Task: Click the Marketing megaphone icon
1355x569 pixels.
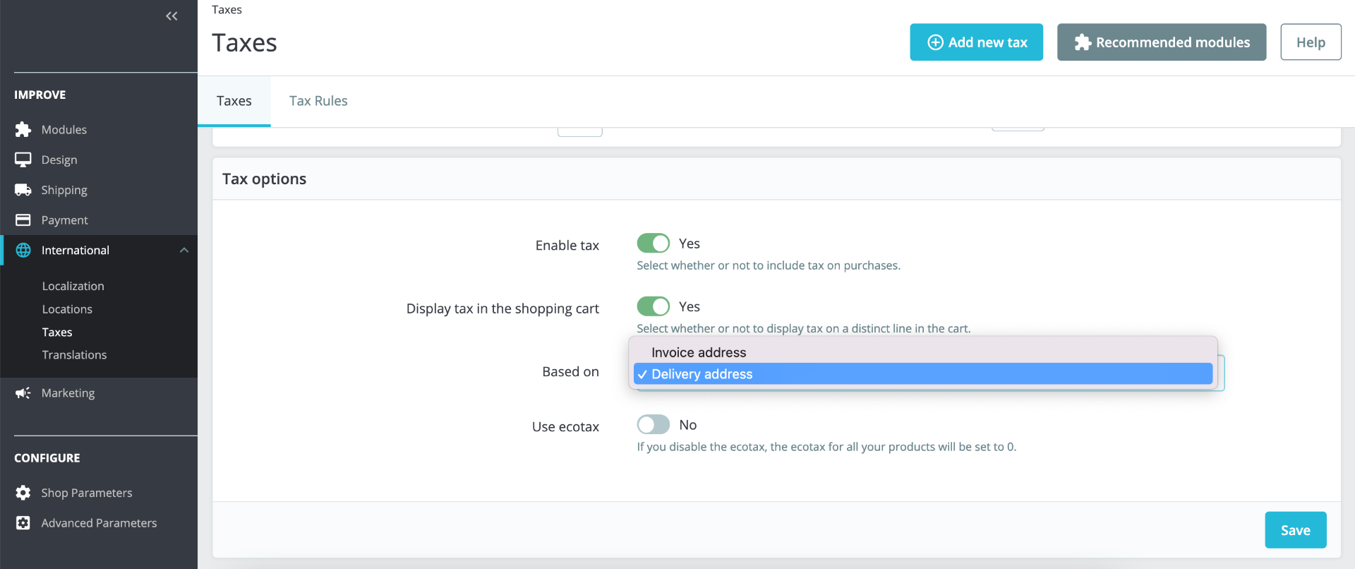Action: coord(23,393)
